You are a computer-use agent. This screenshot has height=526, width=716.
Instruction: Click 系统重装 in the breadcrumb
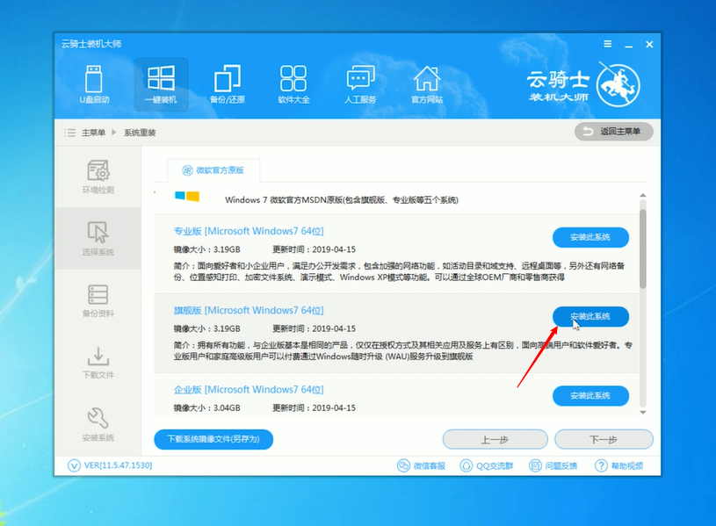140,133
